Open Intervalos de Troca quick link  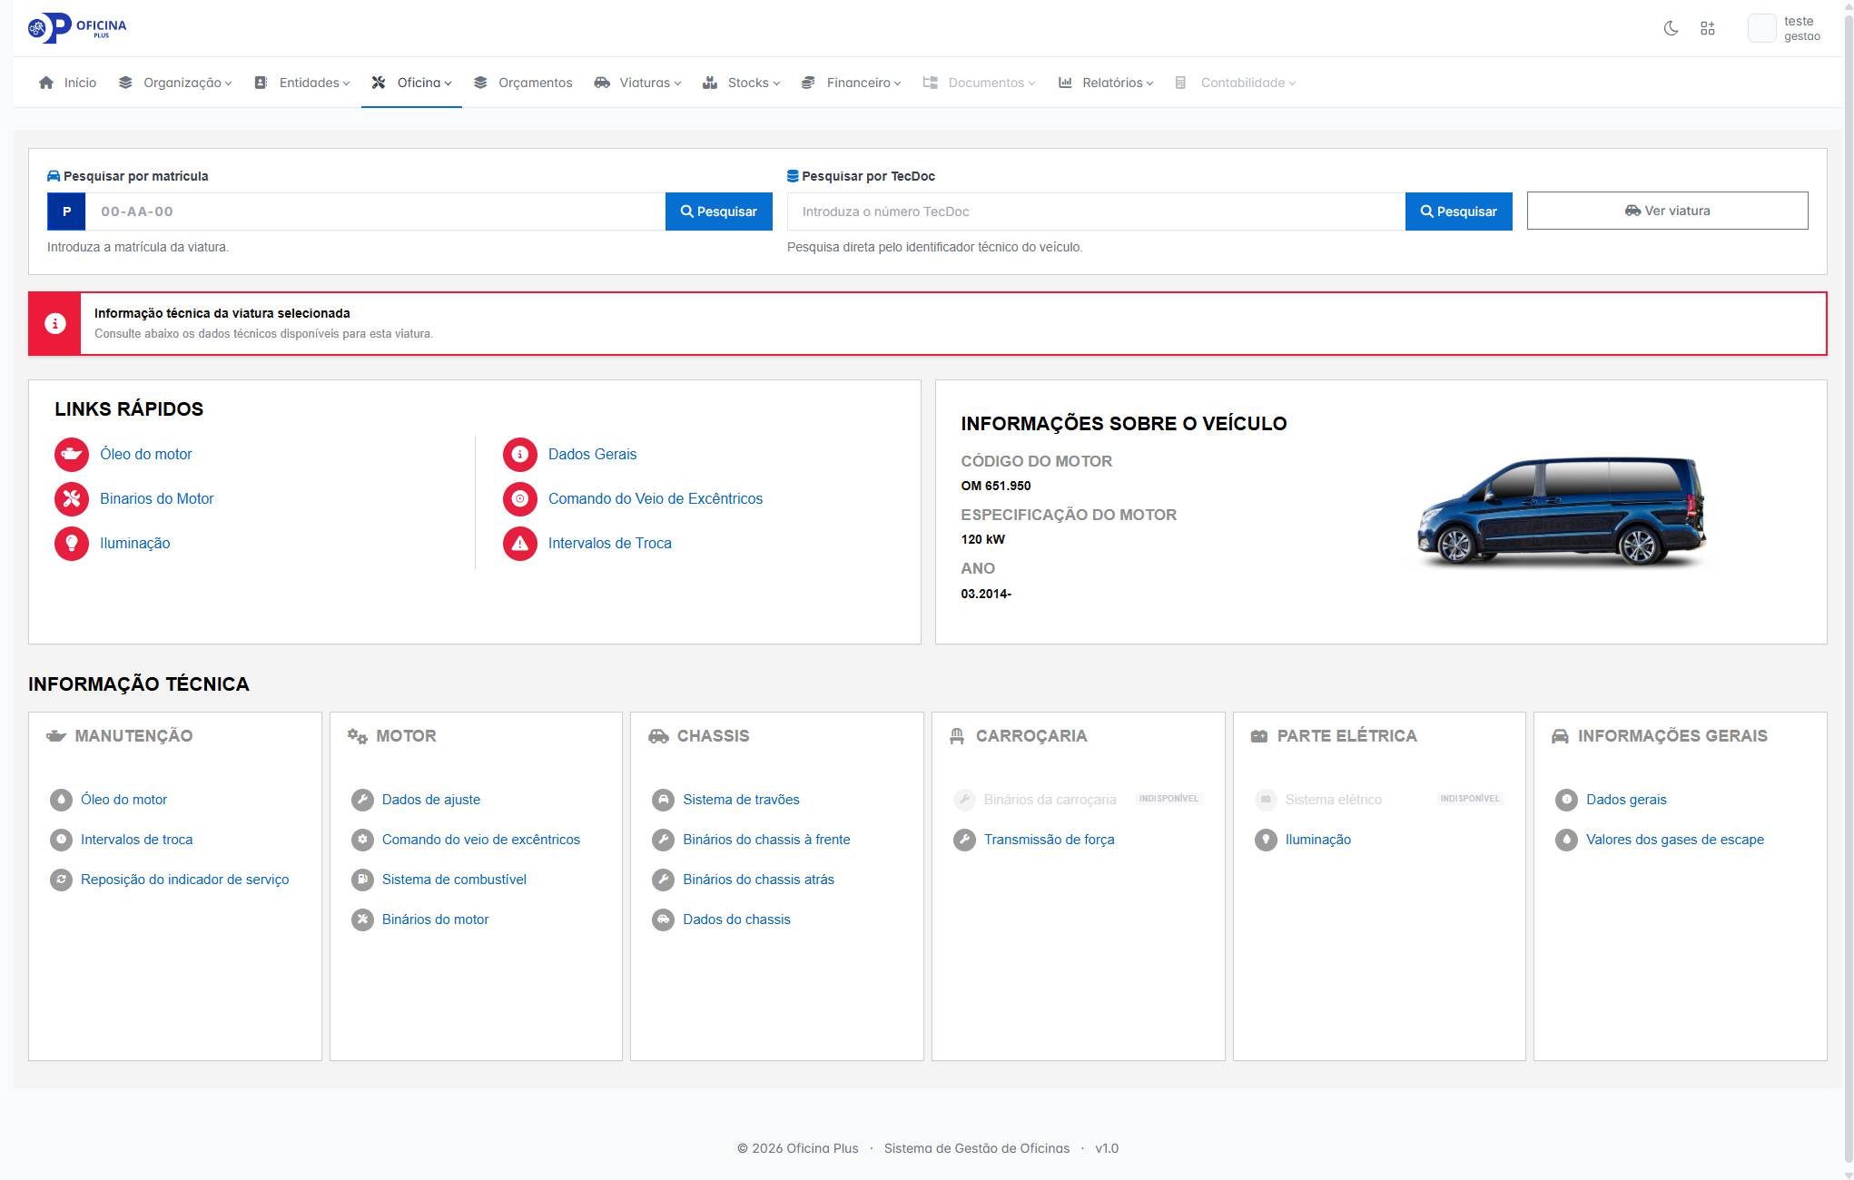[x=610, y=543]
